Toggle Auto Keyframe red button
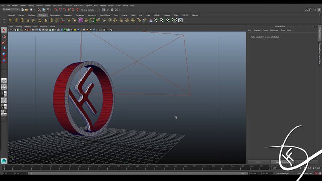322x181 pixels. 316,173
